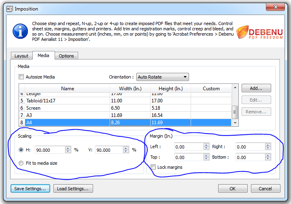Click the Edit... button
The image size is (291, 204).
point(256,100)
